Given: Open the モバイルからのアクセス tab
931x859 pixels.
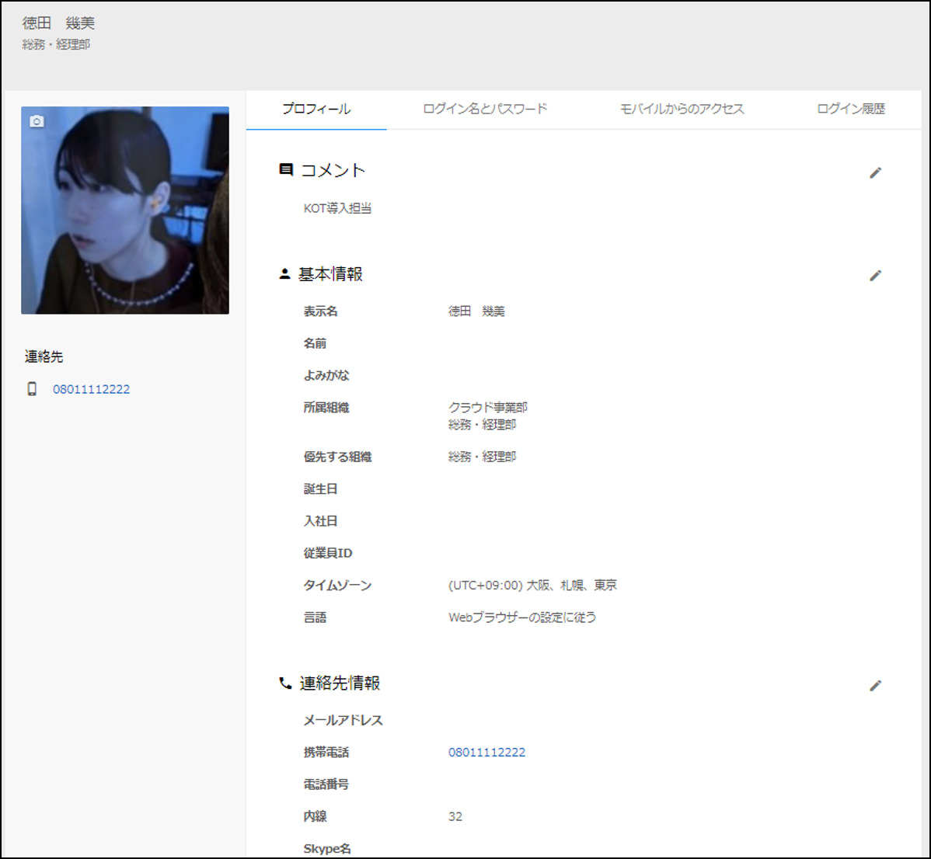Looking at the screenshot, I should point(682,110).
